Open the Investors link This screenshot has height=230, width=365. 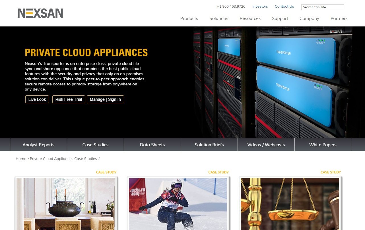260,7
